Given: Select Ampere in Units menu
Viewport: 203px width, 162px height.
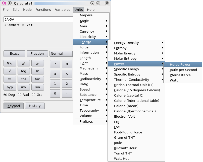Looking at the screenshot, I should tap(91, 15).
